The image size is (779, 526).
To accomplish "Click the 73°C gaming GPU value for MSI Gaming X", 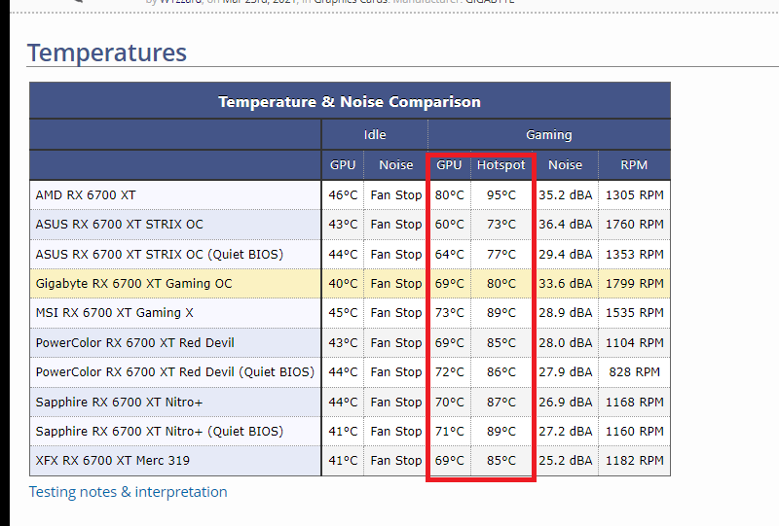I will tap(450, 313).
